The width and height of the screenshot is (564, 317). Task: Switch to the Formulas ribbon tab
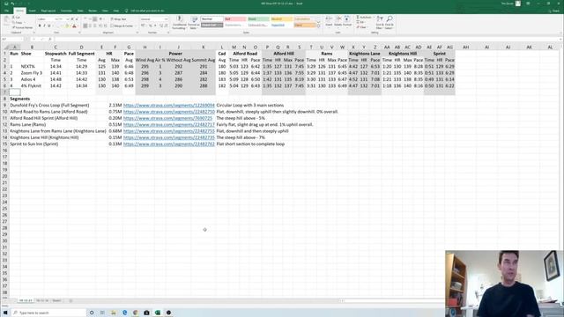click(66, 11)
